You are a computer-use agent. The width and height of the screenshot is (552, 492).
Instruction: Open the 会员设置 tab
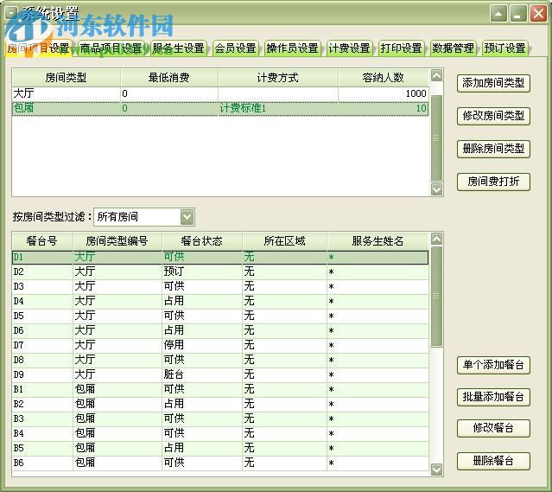pyautogui.click(x=236, y=48)
